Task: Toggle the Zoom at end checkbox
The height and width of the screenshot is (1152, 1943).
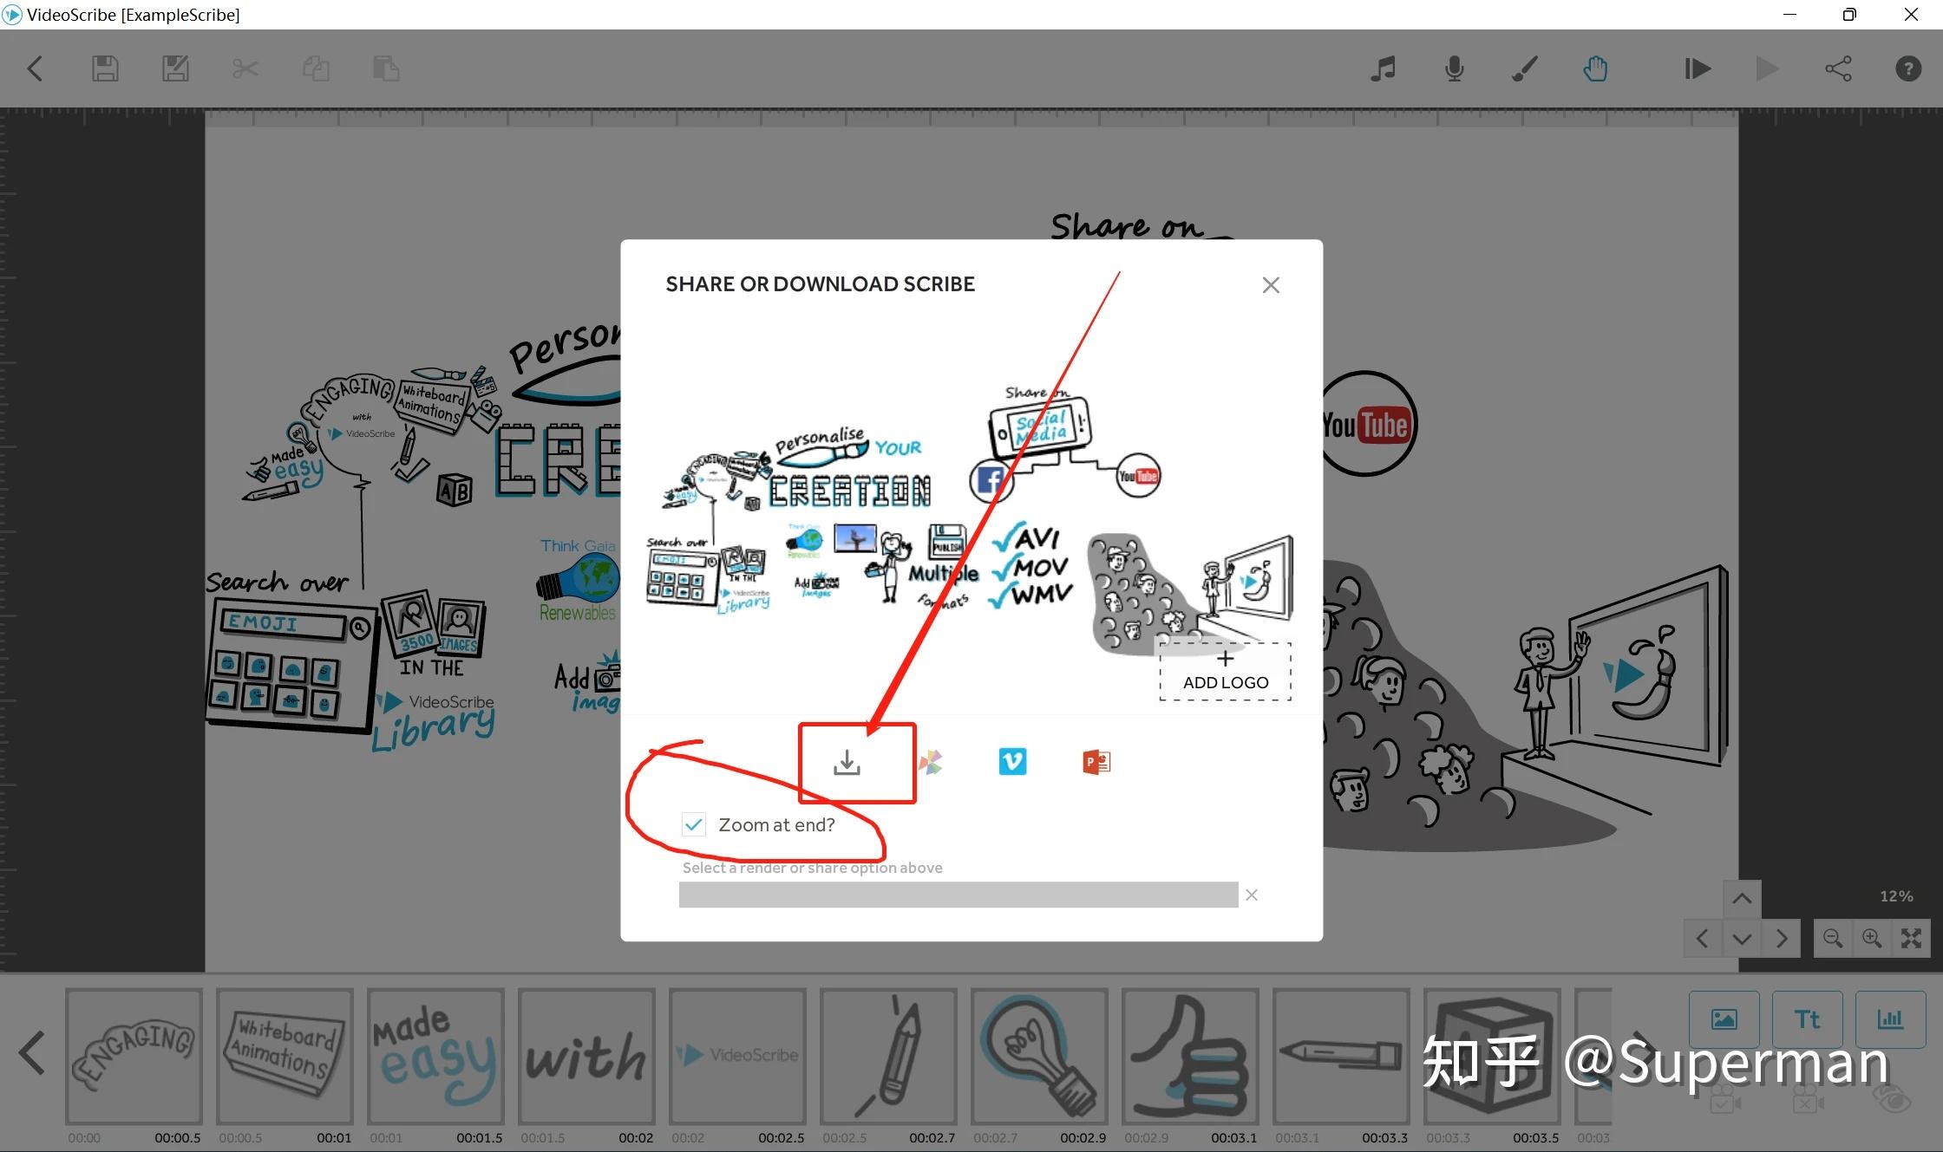Action: click(693, 824)
